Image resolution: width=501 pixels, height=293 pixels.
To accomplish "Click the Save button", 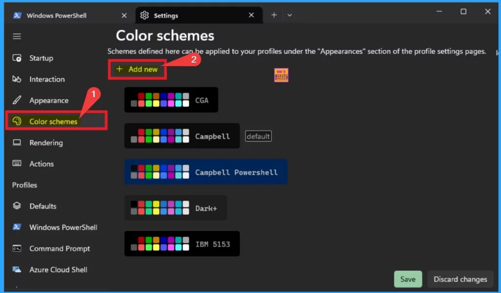I will 408,279.
